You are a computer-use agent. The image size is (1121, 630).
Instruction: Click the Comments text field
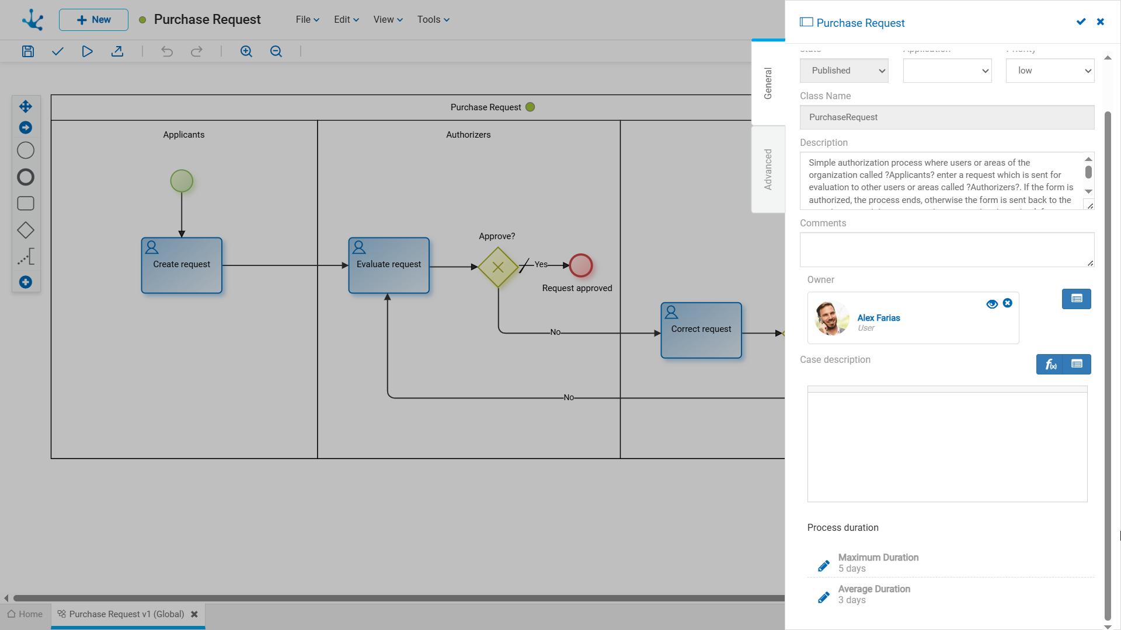click(946, 250)
